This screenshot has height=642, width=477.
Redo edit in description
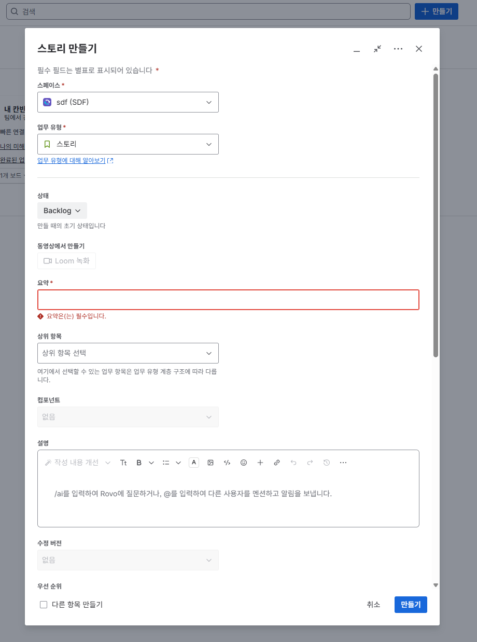tap(310, 463)
